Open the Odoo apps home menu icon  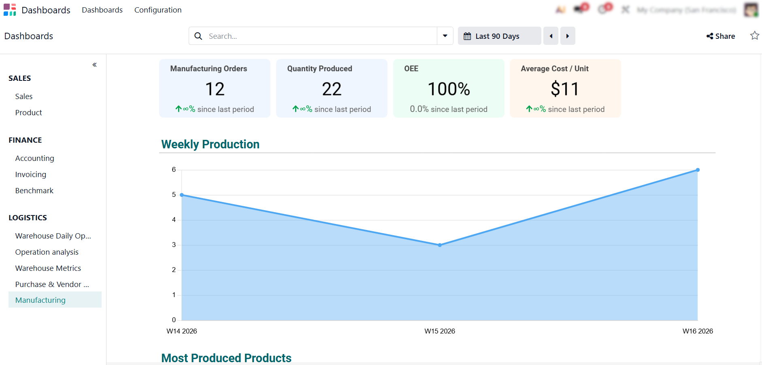pos(10,10)
